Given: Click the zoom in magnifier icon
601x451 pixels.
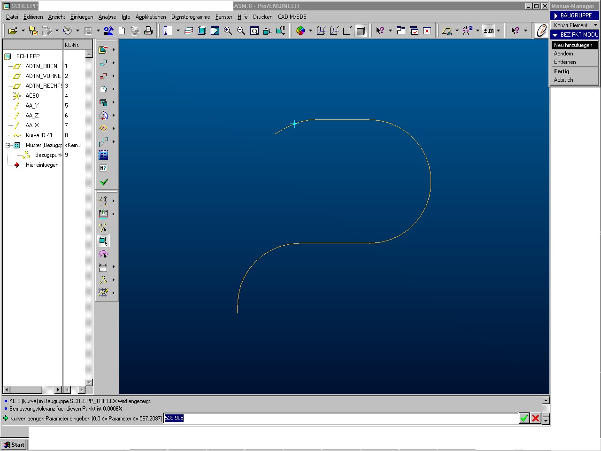Looking at the screenshot, I should 228,31.
